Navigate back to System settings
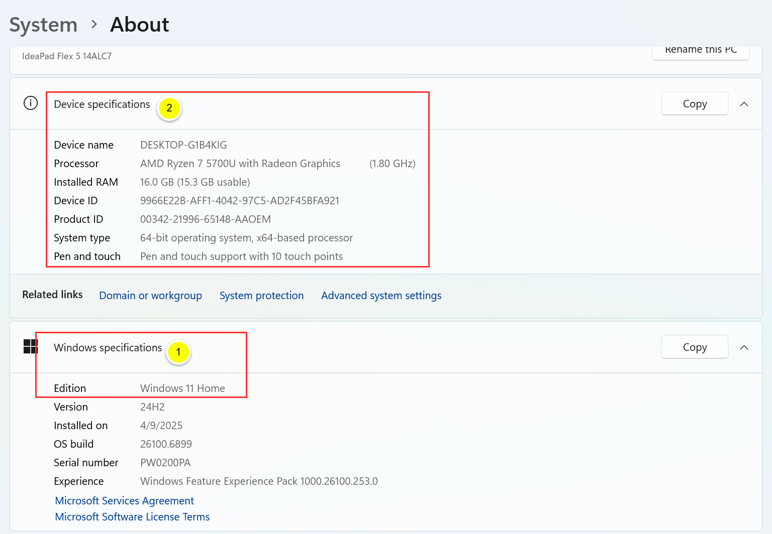The height and width of the screenshot is (534, 772). tap(43, 24)
